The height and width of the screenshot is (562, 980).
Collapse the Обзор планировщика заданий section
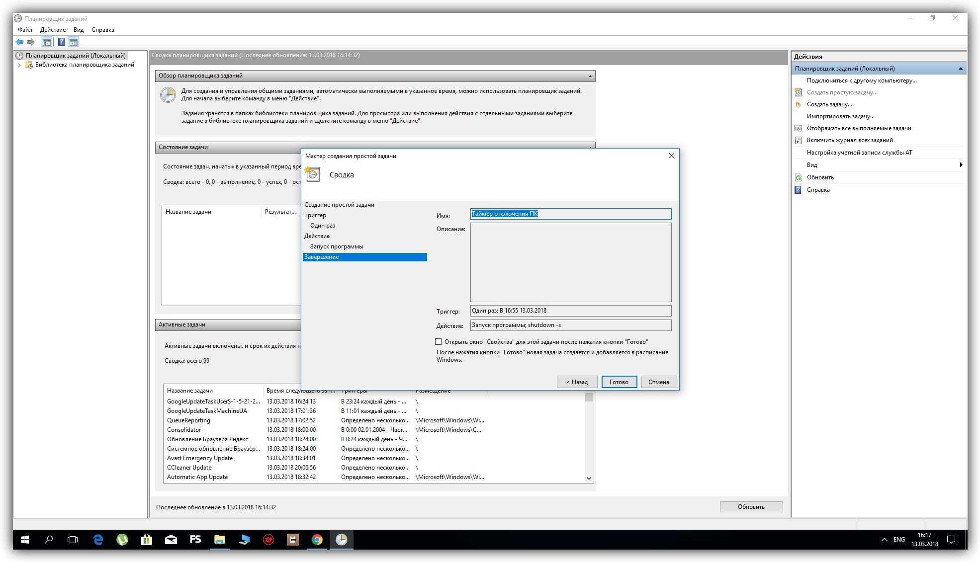click(x=590, y=76)
